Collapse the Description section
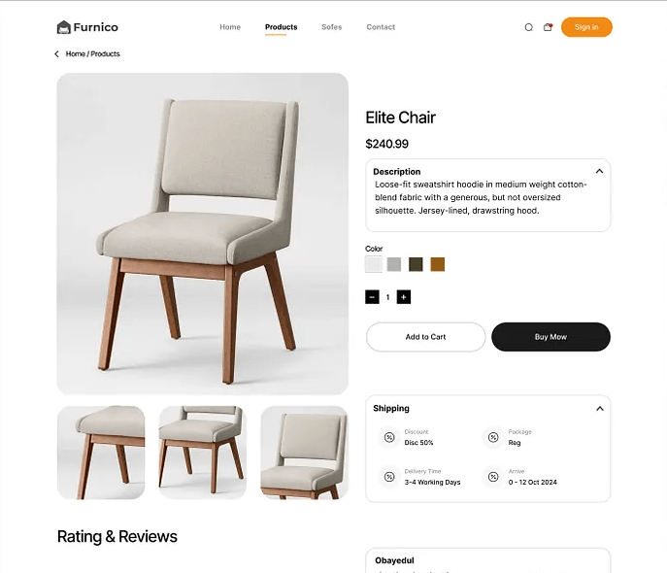Screen dimensions: 667x573 (599, 171)
